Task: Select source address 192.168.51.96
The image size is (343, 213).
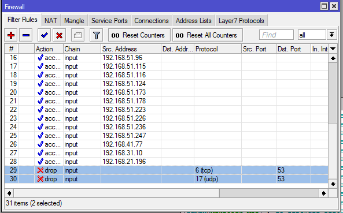Action: pos(123,58)
